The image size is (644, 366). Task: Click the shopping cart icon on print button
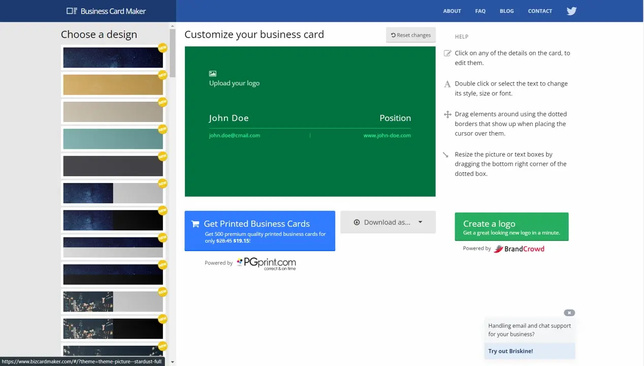[x=195, y=224]
